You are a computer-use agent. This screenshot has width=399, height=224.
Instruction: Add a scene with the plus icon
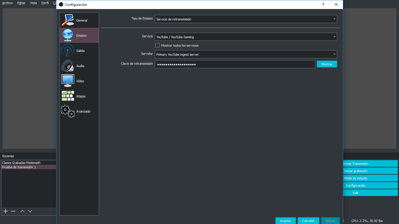(5, 211)
